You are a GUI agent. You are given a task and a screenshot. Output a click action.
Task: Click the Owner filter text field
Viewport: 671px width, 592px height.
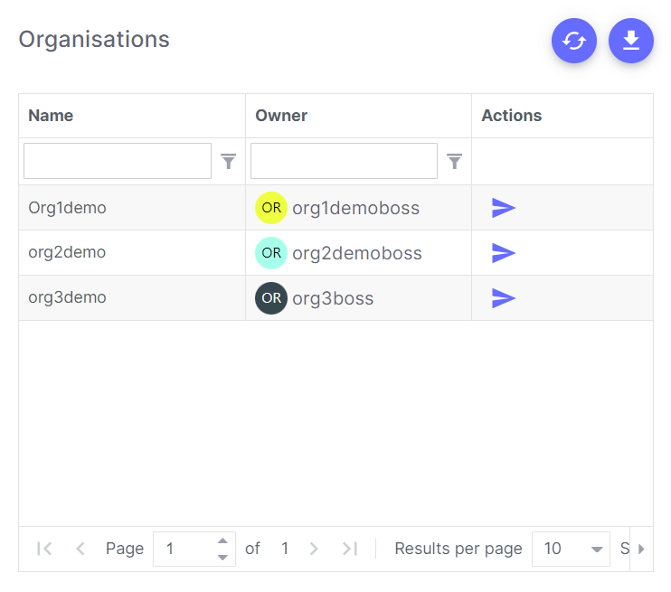(344, 161)
